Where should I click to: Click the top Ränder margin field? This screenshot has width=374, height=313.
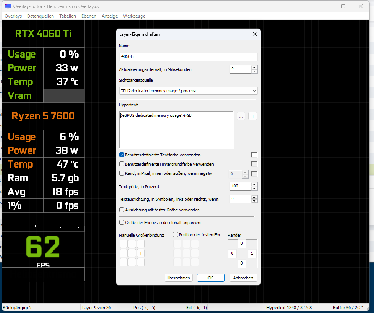[x=241, y=244]
